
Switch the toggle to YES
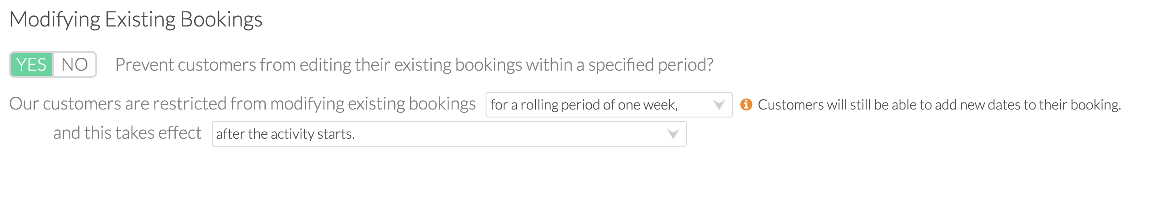click(x=31, y=64)
